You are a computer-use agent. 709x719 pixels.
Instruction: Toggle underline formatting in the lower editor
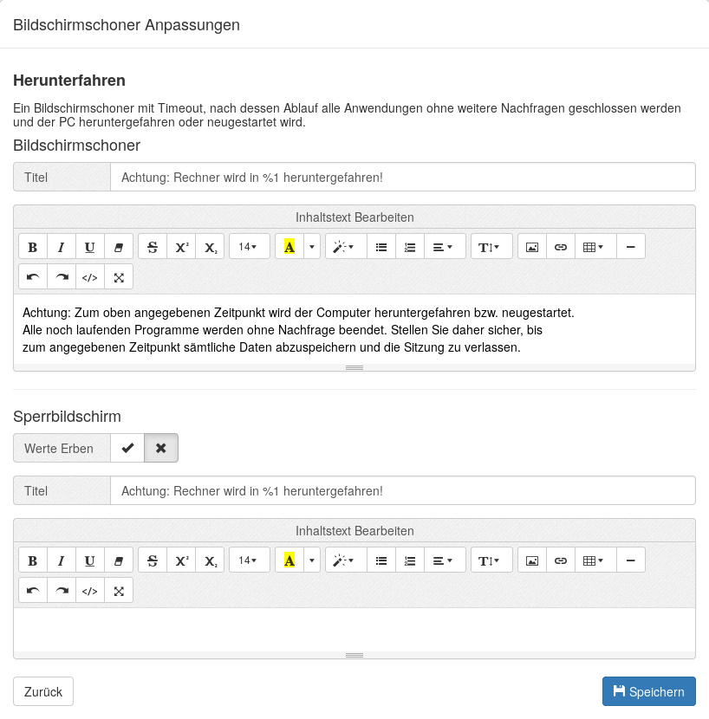coord(89,560)
